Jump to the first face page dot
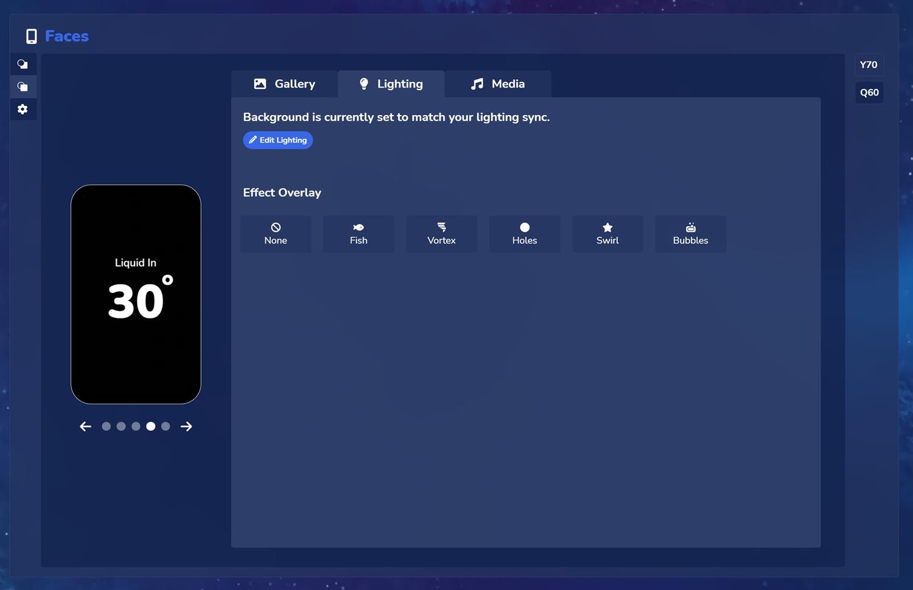This screenshot has height=590, width=913. click(x=106, y=426)
